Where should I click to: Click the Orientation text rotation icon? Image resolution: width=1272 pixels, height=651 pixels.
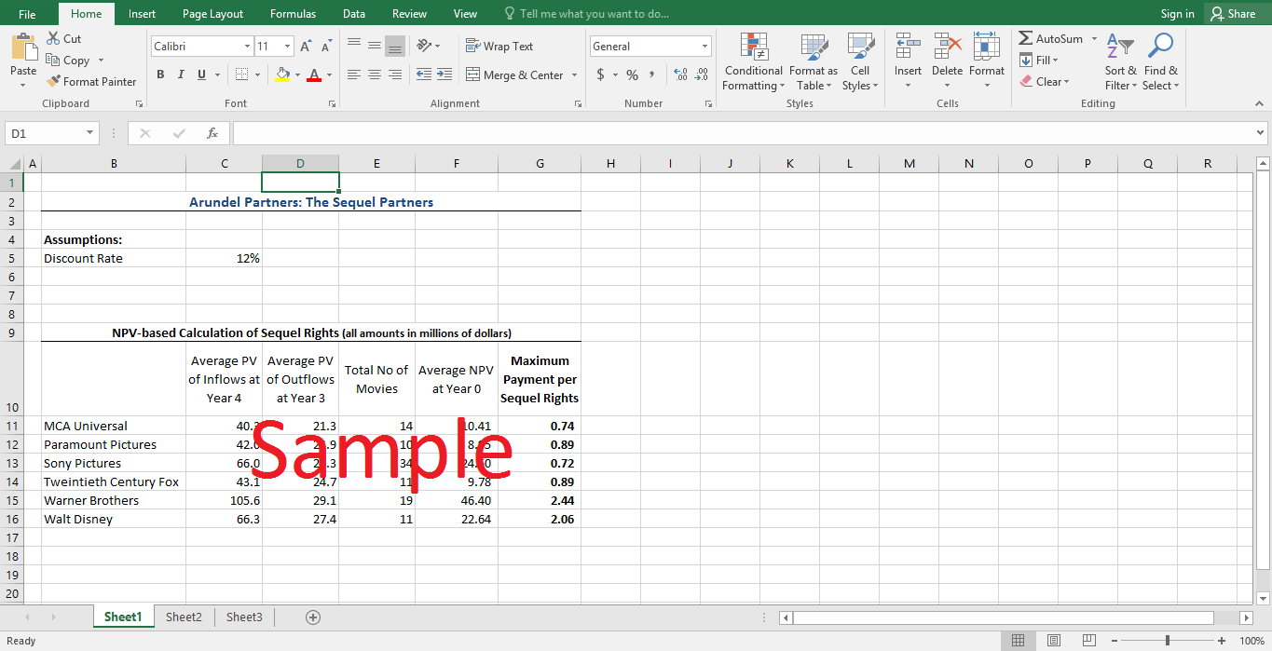[x=423, y=46]
